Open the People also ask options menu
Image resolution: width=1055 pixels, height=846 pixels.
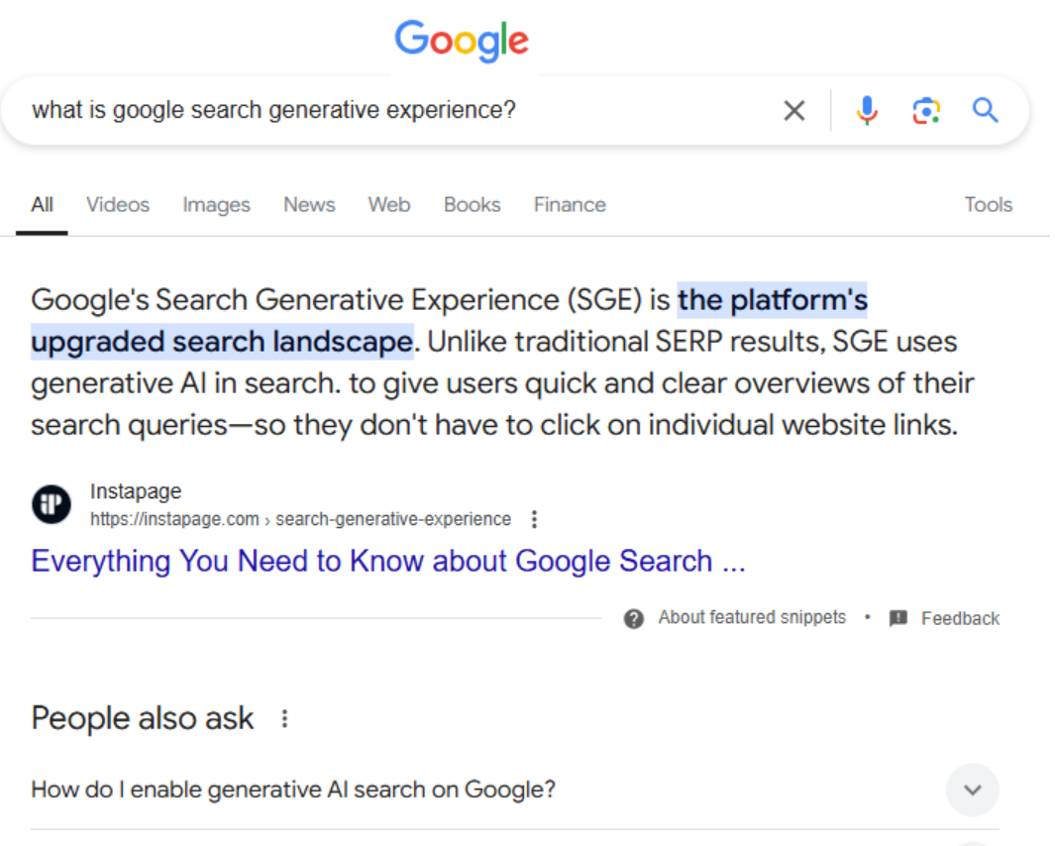[x=284, y=719]
